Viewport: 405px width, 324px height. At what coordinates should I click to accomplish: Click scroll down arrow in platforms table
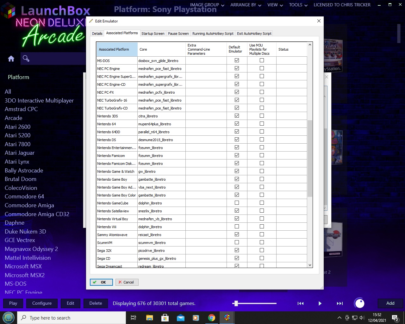(310, 265)
